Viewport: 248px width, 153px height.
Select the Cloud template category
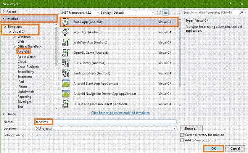tap(22, 62)
